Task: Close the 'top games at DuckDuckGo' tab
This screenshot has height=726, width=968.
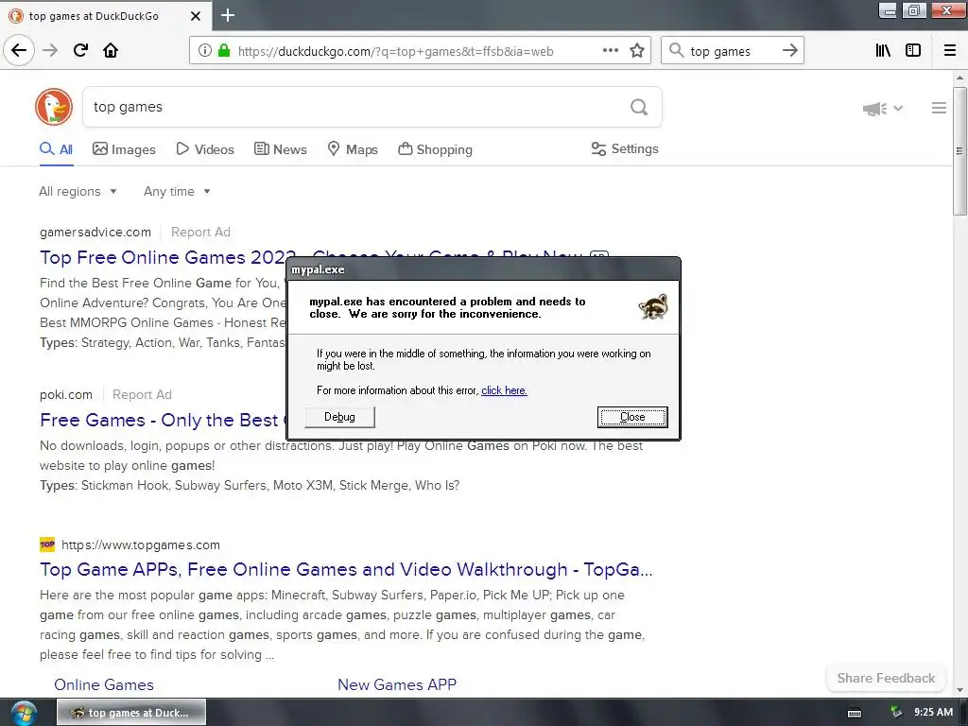Action: (195, 16)
